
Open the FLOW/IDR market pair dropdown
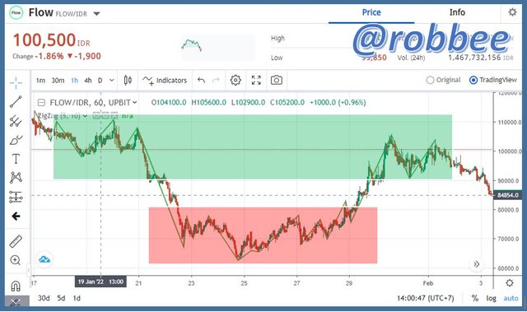[97, 14]
